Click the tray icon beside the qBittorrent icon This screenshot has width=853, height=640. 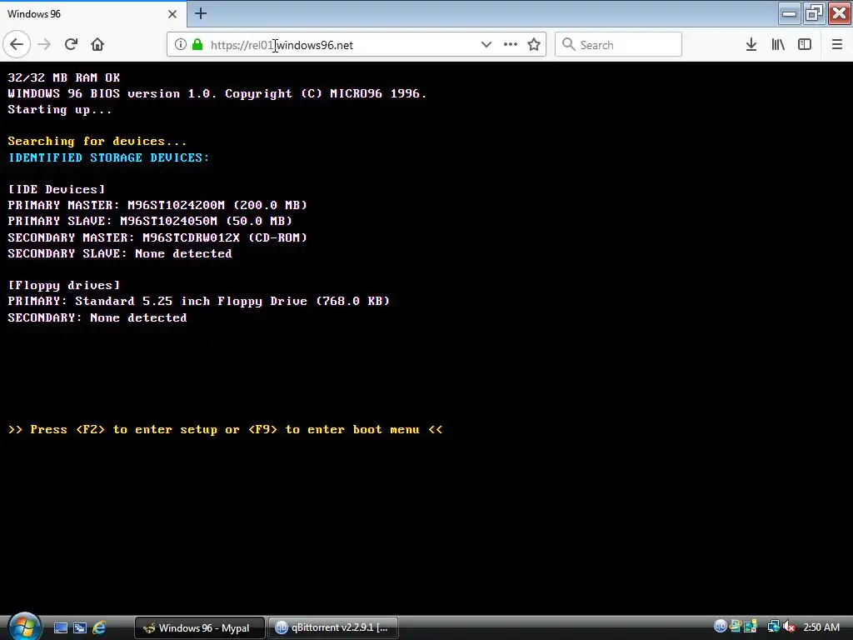click(736, 627)
